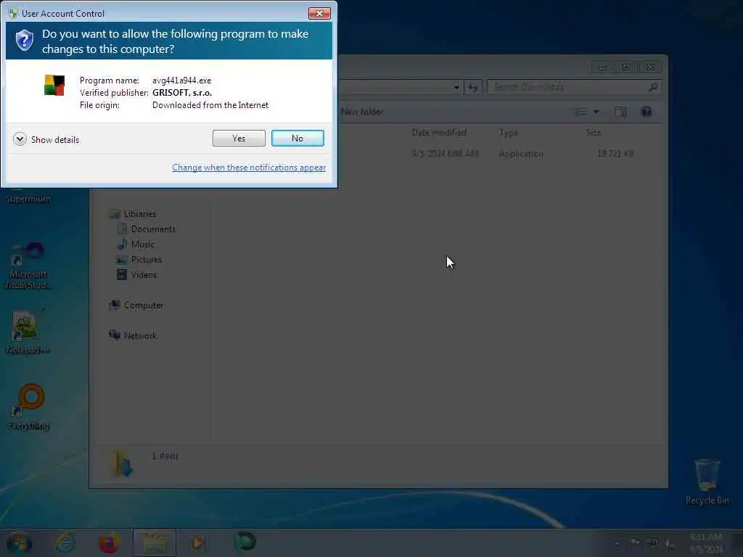Viewport: 743px width, 557px height.
Task: Open Recycle Bin on the desktop
Action: [707, 482]
